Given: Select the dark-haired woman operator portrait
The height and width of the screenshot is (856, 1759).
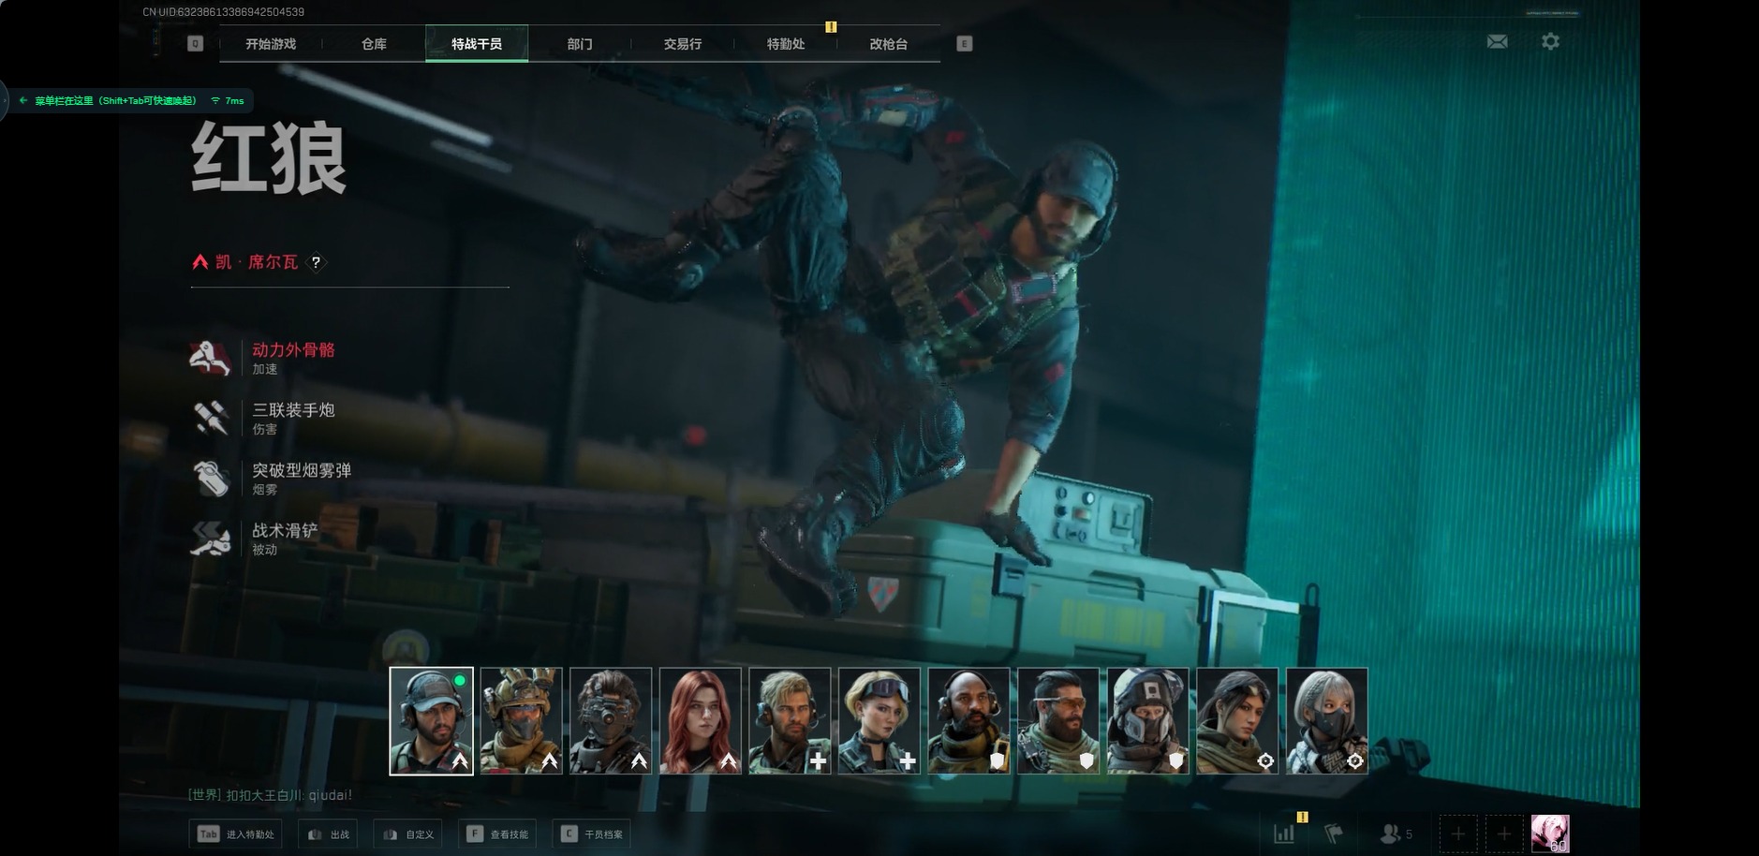Looking at the screenshot, I should tap(1238, 721).
